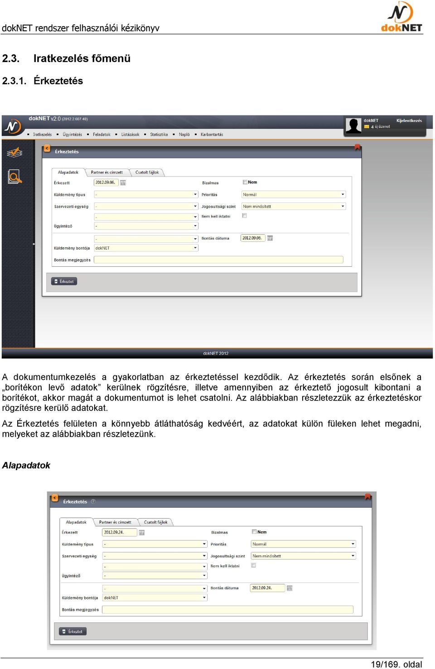Open Szervezeti egység dropdown in the 2012.09.06. form
This screenshot has height=669, width=435.
click(x=146, y=207)
